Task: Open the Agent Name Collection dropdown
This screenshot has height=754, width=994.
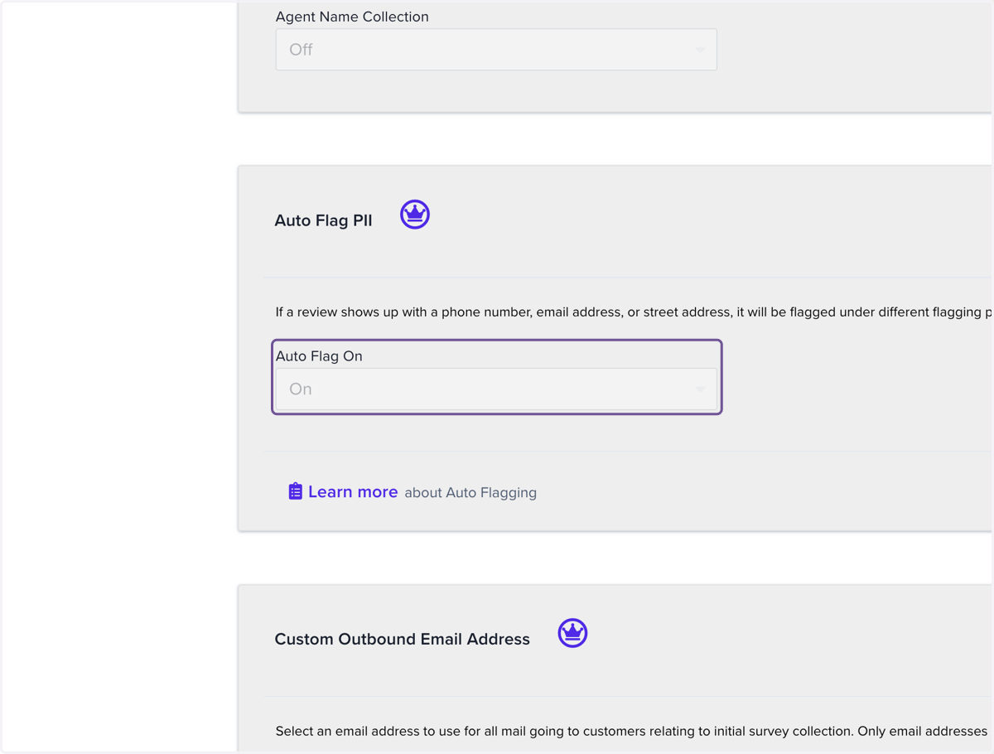Action: coord(496,50)
